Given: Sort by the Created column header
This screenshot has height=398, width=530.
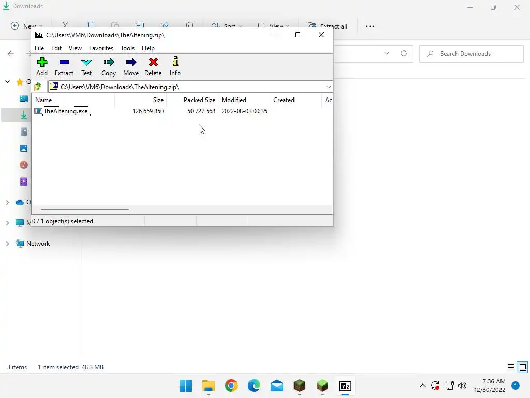Looking at the screenshot, I should pyautogui.click(x=284, y=100).
